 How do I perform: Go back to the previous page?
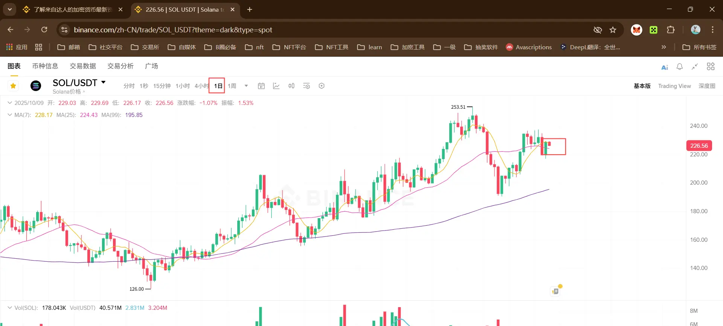click(x=11, y=30)
